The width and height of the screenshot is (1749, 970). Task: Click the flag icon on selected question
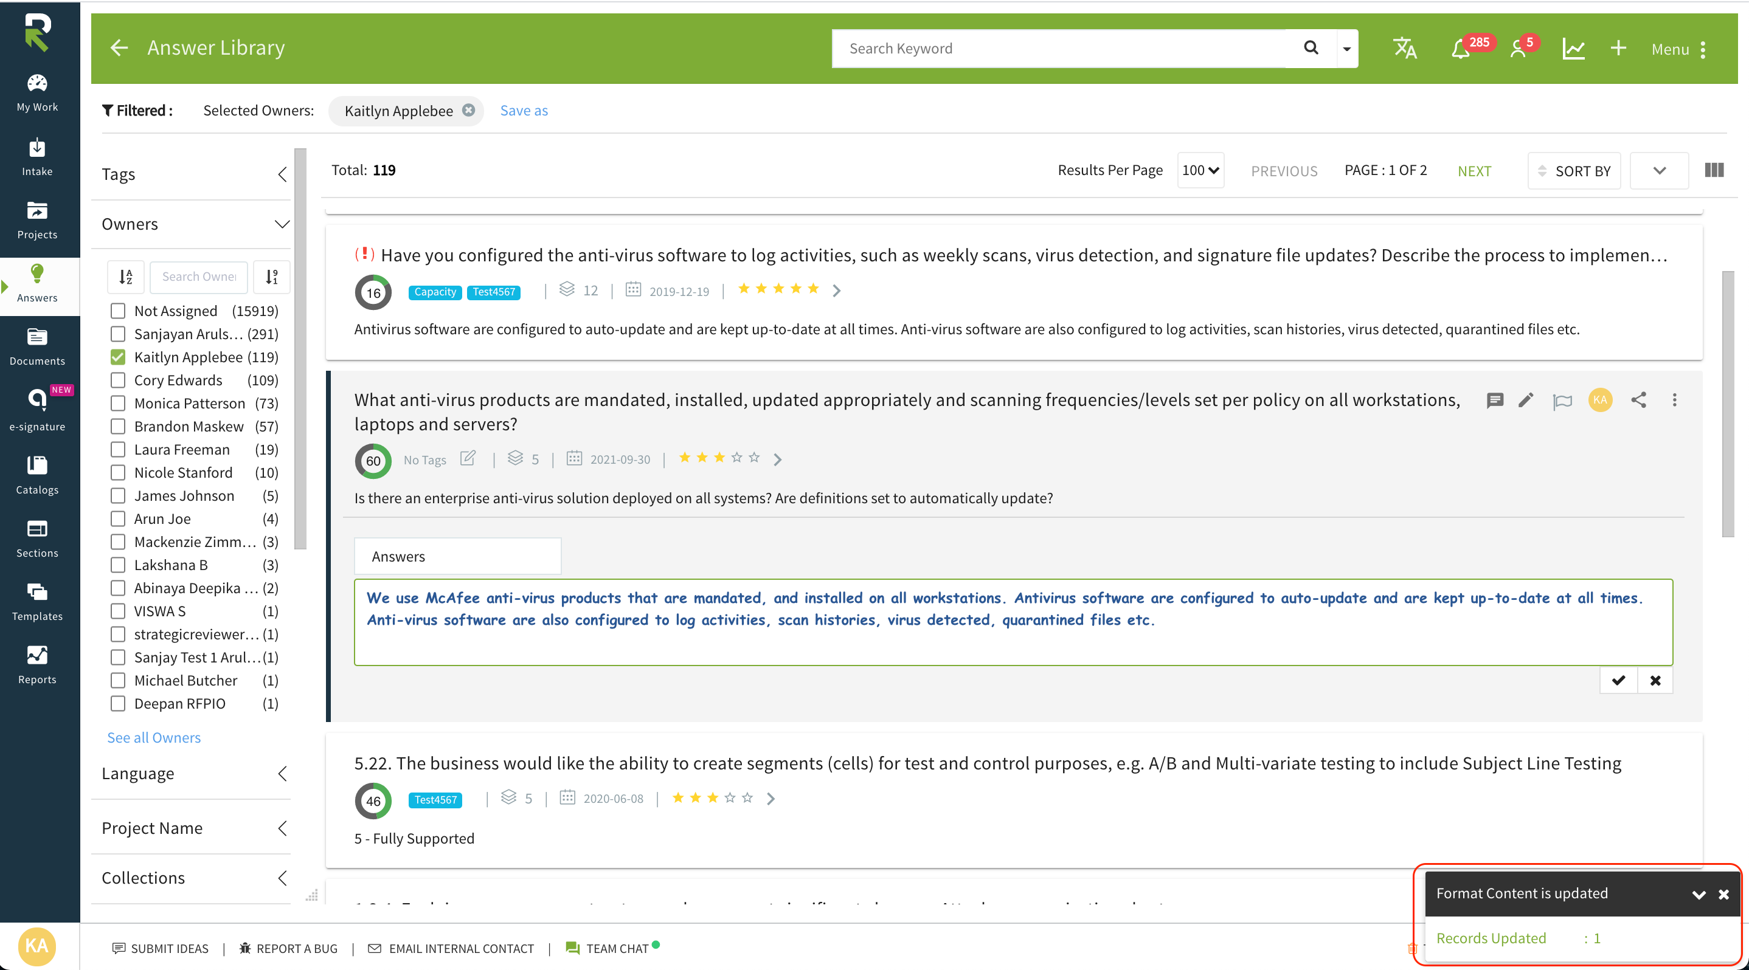[x=1562, y=402]
